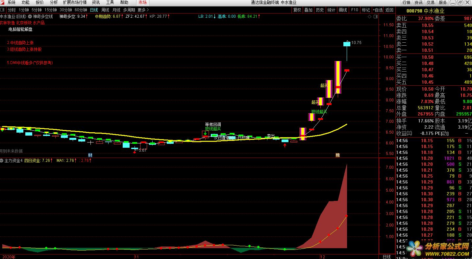Click the 财 marker icon on the time axis
Screen dimensions: 472x259
[x=90, y=155]
